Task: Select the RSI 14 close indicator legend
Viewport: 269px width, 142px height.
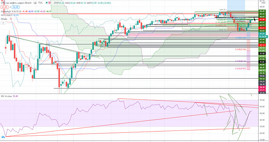Action: 6,96
